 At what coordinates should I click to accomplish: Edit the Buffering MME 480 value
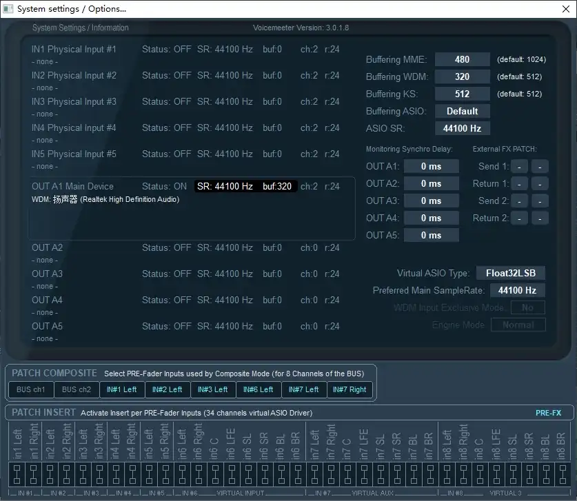(x=462, y=59)
